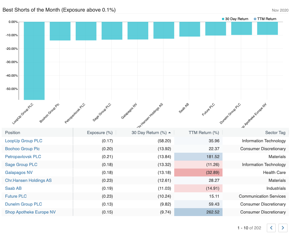Select TTM Return cell 59.43
The width and height of the screenshot is (290, 235).
[x=198, y=204]
